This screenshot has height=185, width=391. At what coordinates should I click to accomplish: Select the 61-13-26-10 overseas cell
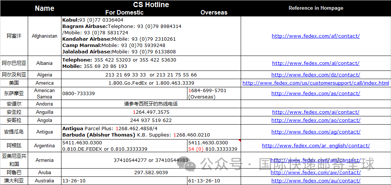point(214,181)
